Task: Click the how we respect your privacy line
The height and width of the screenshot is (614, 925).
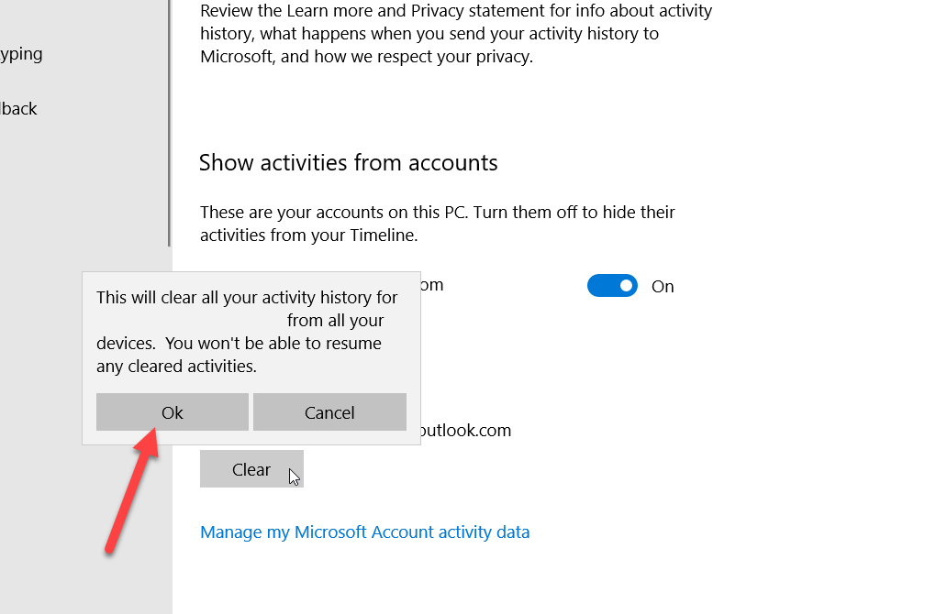Action: [x=365, y=57]
